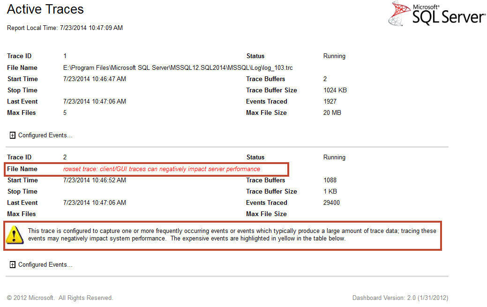Select Trace ID value 2
Image resolution: width=487 pixels, height=307 pixels.
(65, 157)
